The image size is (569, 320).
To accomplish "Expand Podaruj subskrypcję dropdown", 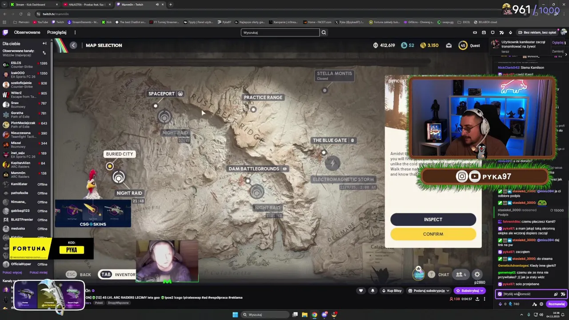I will tap(429, 291).
